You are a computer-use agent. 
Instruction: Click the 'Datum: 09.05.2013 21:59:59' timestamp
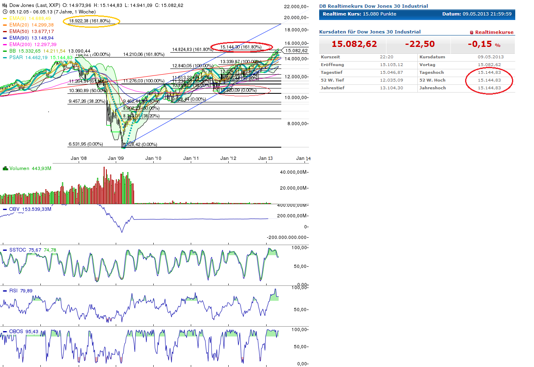pos(477,14)
